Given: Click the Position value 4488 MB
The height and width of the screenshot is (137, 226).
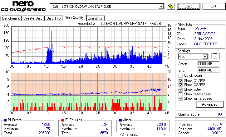Looking at the screenshot, I should [215, 129].
